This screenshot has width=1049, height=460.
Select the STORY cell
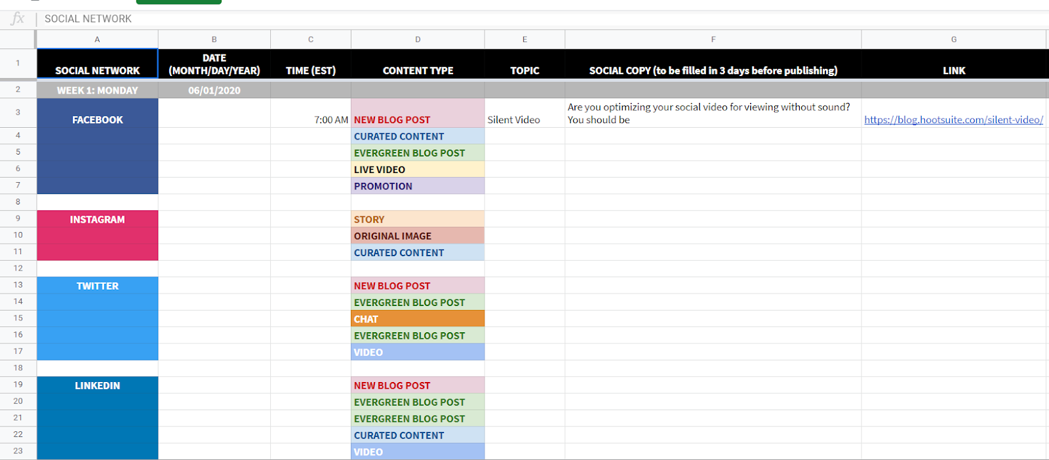coord(418,219)
